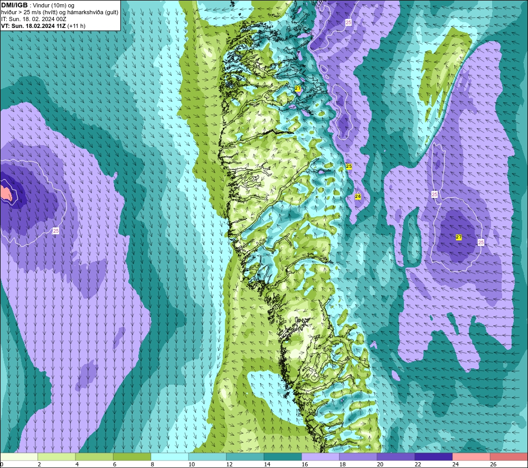This screenshot has height=468, width=528.
Task: Click the text 'hámarkshviða (gult)' in the header
Action: tap(92, 12)
